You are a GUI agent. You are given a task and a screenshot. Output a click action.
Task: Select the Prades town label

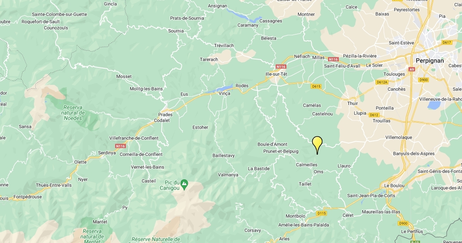point(165,115)
